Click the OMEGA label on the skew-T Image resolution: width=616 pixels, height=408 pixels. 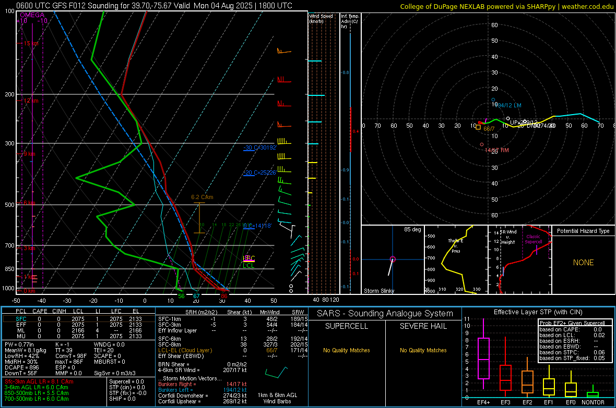(32, 15)
